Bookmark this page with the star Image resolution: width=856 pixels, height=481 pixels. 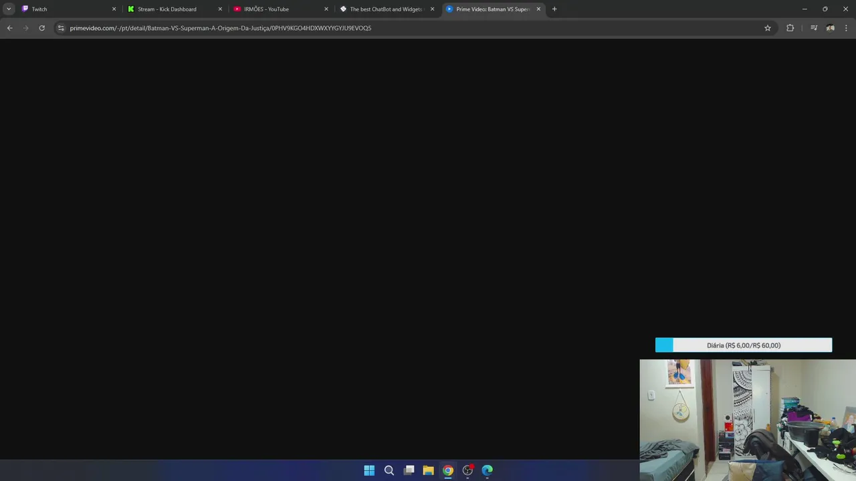(768, 28)
